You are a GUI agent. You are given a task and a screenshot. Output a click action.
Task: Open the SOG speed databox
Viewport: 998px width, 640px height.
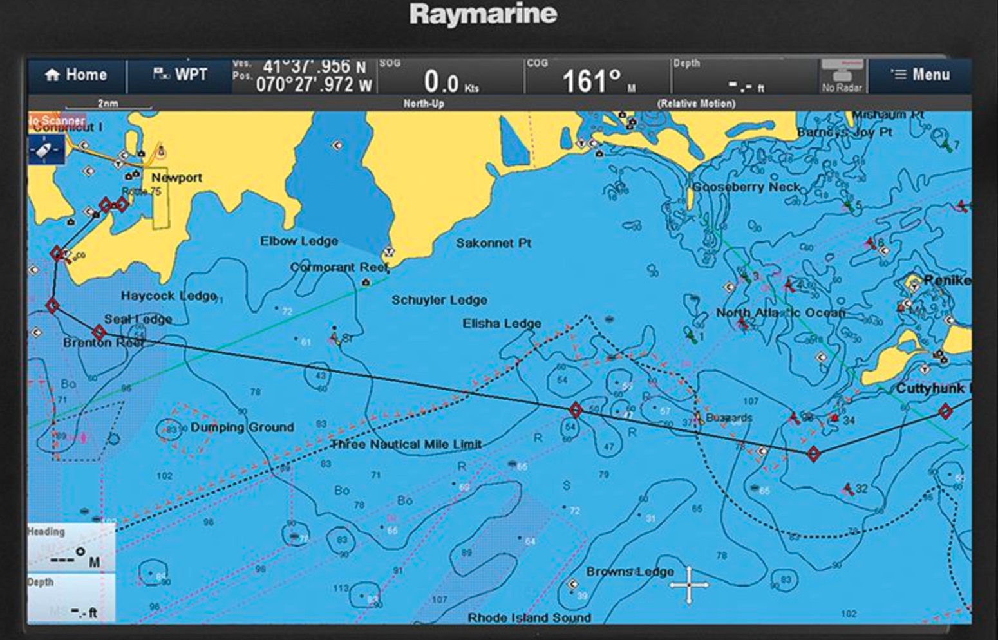[450, 76]
